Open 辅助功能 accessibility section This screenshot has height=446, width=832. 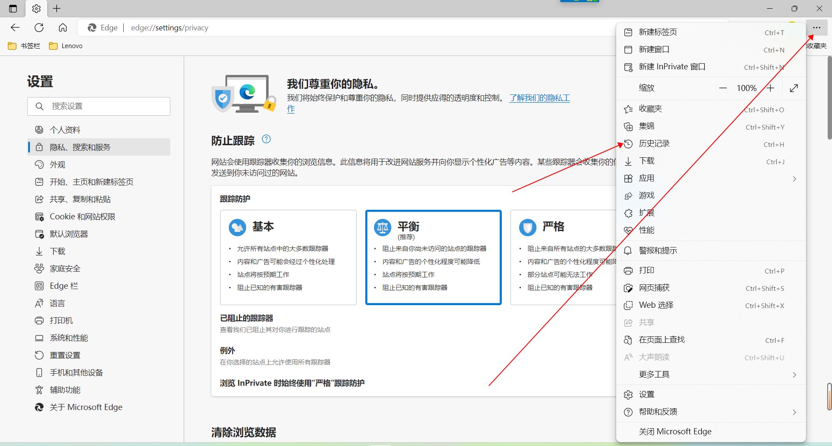point(99,390)
